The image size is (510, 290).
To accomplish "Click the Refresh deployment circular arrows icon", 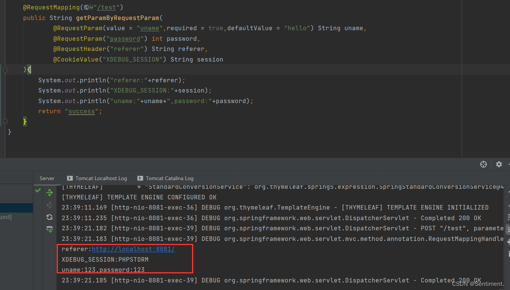I will click(x=50, y=217).
